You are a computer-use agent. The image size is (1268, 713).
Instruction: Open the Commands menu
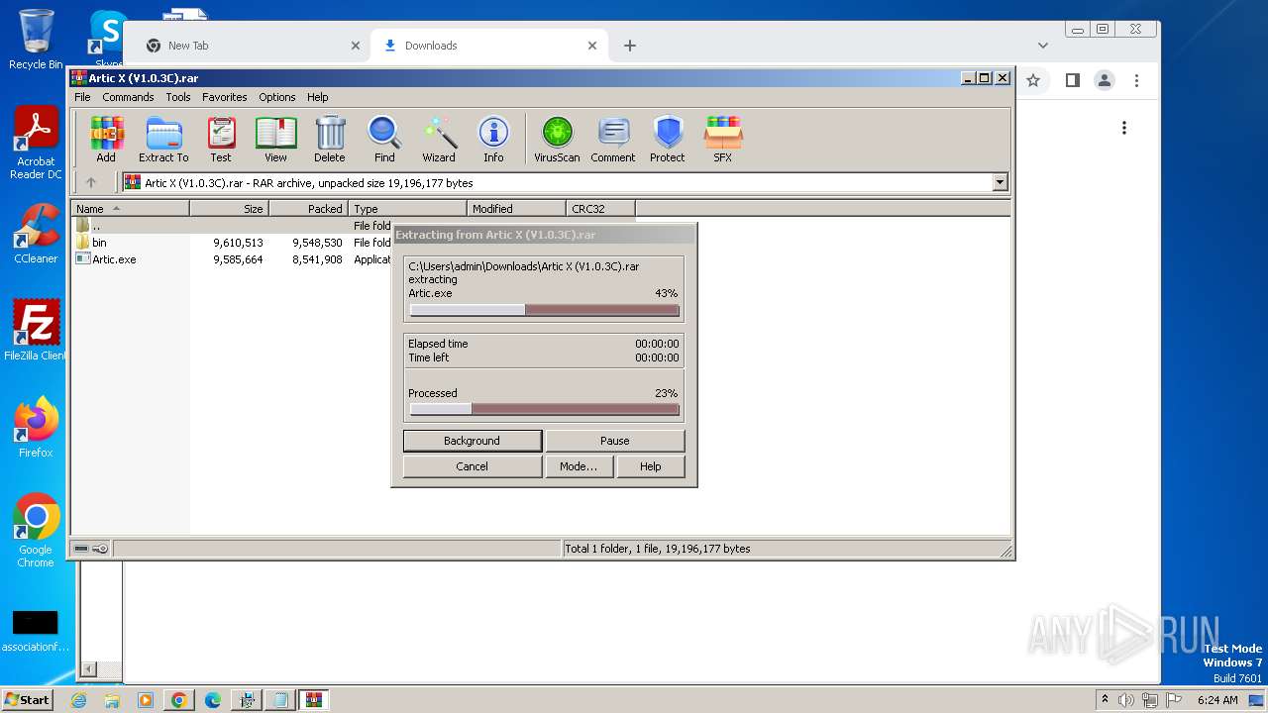coord(128,97)
